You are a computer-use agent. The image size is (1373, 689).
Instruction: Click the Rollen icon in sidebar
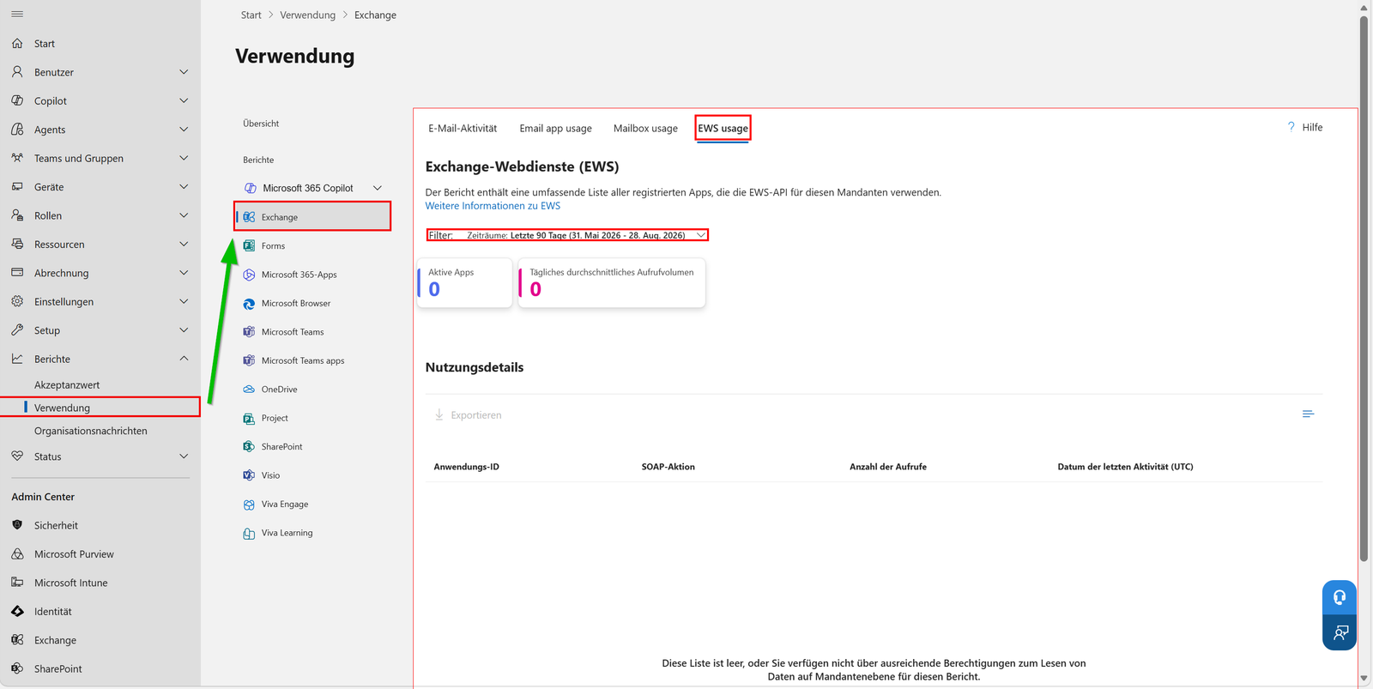coord(17,215)
